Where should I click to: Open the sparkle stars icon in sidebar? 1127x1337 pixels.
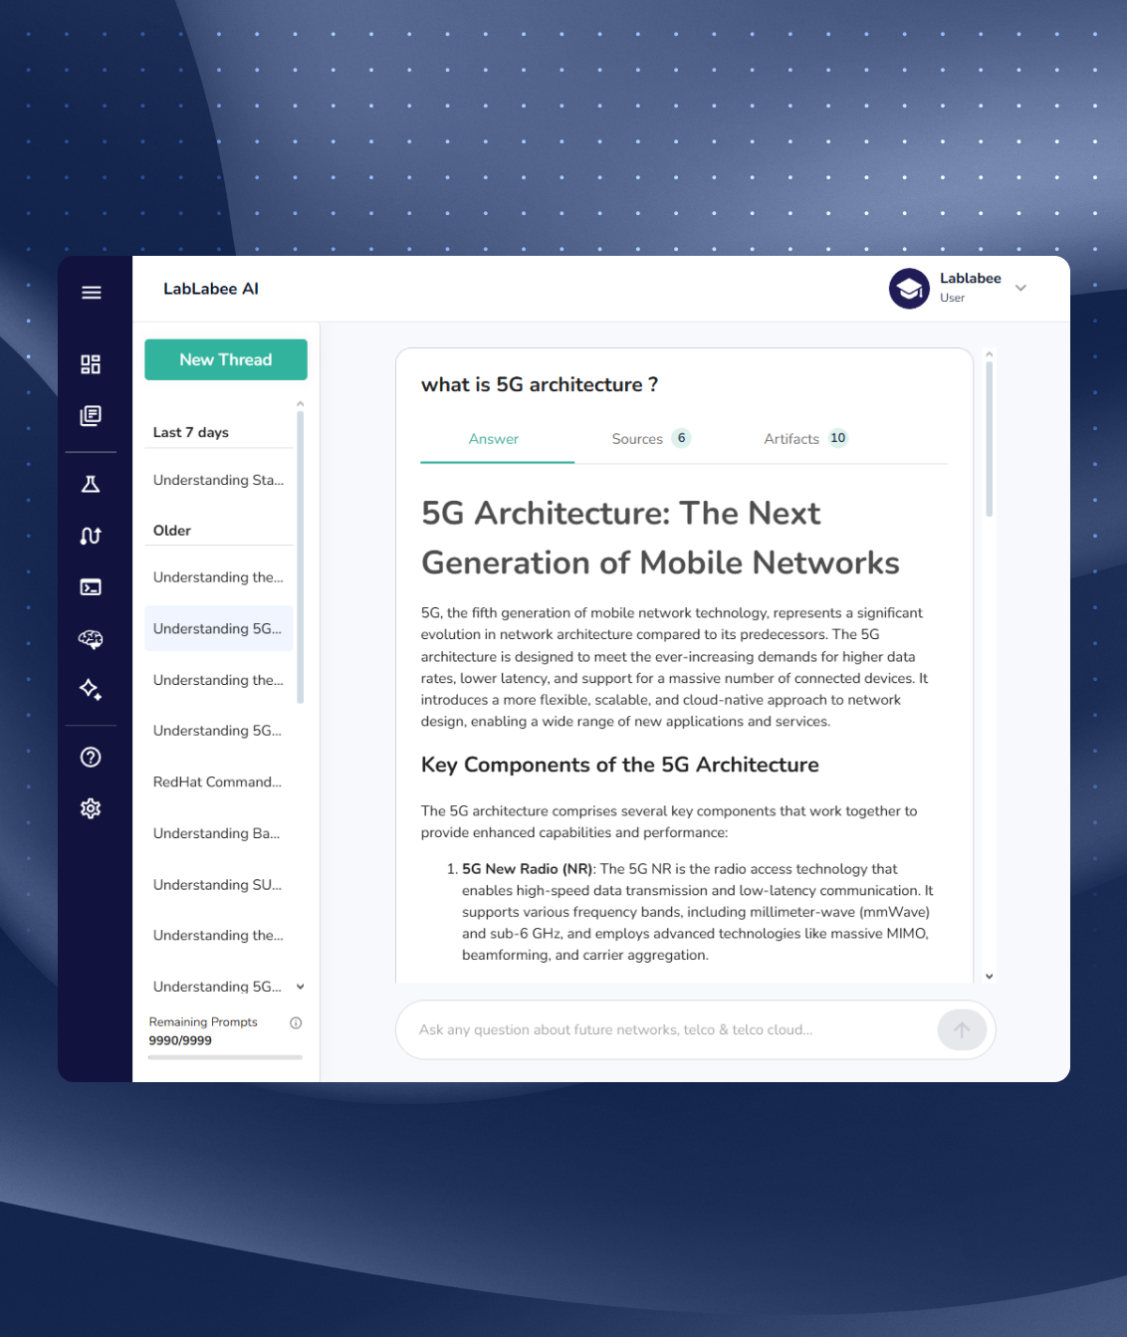click(x=91, y=689)
